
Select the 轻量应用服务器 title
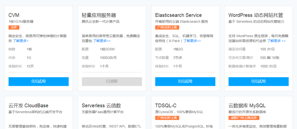[99, 15]
